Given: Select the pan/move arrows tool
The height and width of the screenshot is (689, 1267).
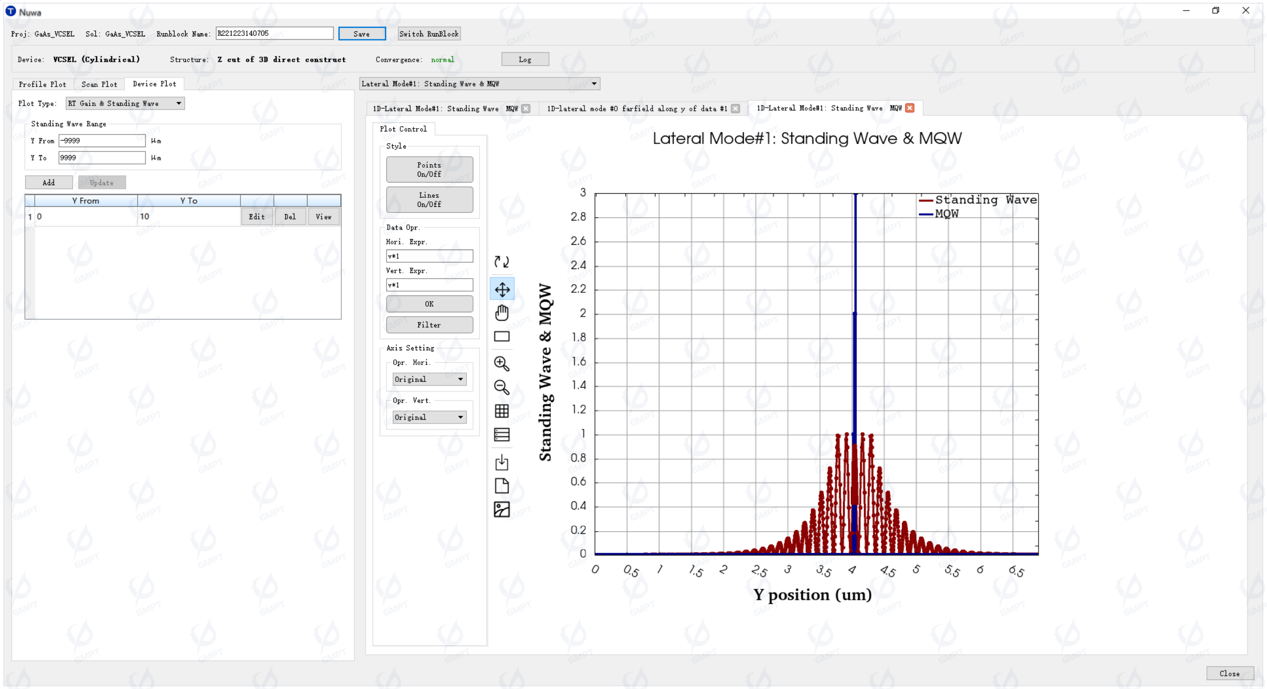Looking at the screenshot, I should pos(502,289).
